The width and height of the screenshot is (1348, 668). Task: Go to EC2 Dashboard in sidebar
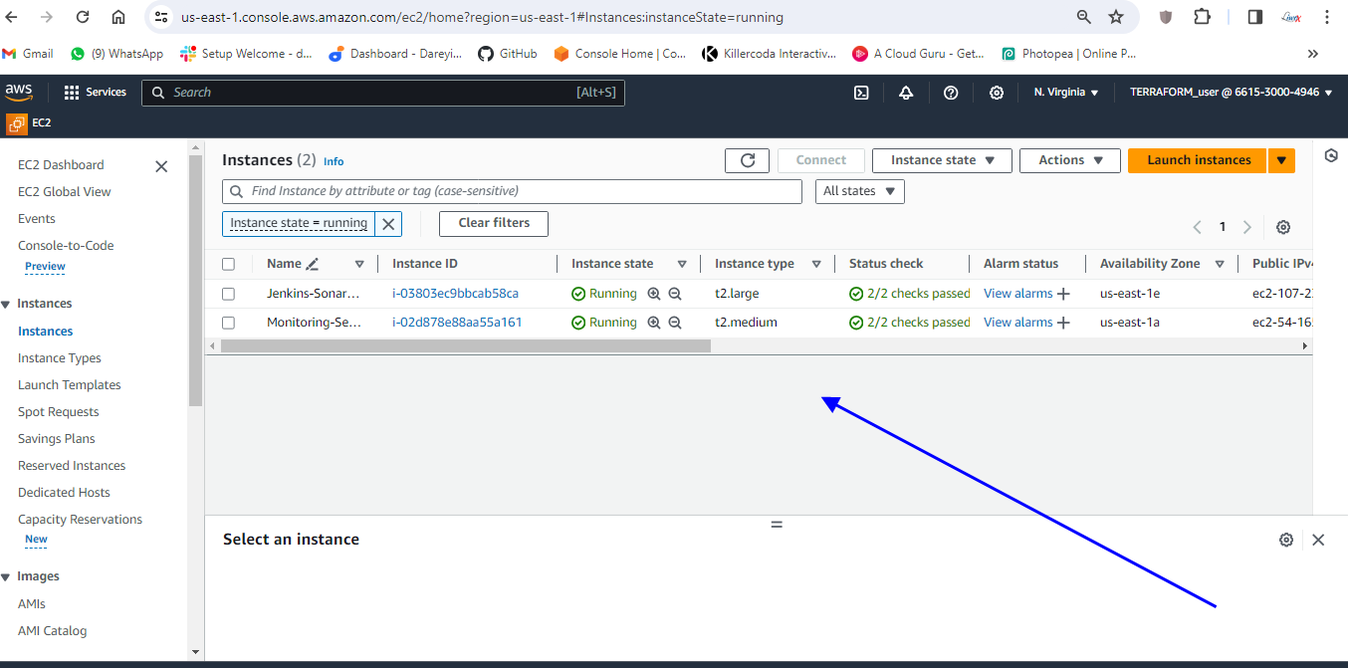coord(61,165)
